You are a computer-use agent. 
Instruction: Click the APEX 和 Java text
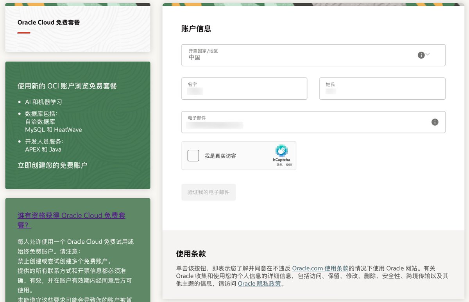tap(43, 149)
